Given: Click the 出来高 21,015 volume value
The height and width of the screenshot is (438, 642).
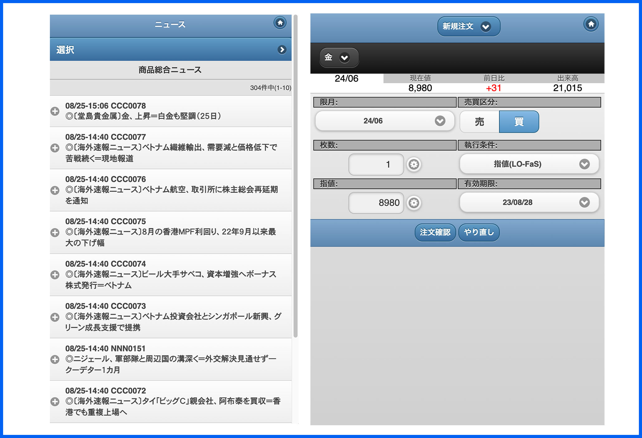Looking at the screenshot, I should (x=568, y=88).
